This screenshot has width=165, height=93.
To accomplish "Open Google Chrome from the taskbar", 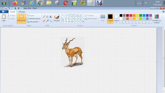I will point(40,3).
